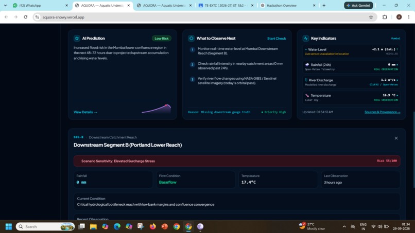Screen dimensions: 415x233
Task: Close the Downstream Segment B panel
Action: [x=396, y=138]
